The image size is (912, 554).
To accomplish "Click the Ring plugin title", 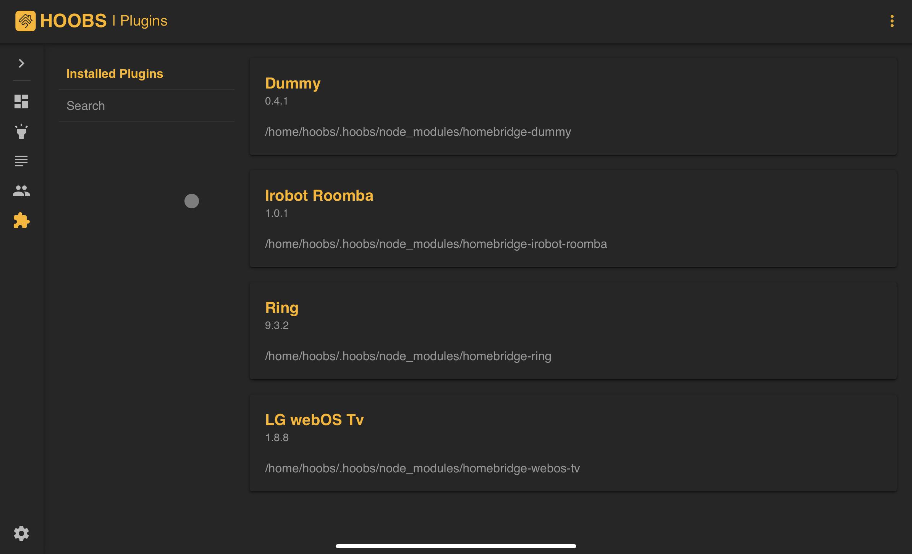I will (x=282, y=307).
